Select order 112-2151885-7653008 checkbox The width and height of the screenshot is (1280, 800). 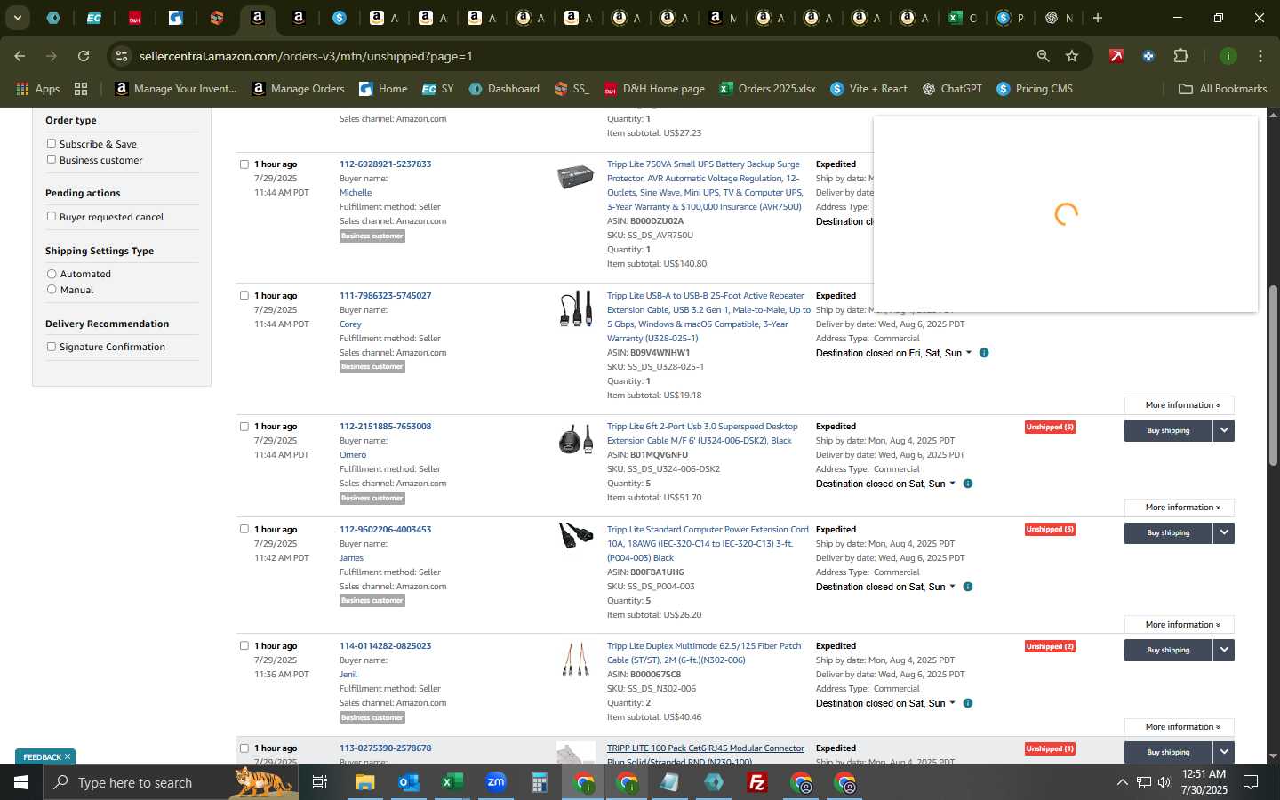(x=244, y=427)
